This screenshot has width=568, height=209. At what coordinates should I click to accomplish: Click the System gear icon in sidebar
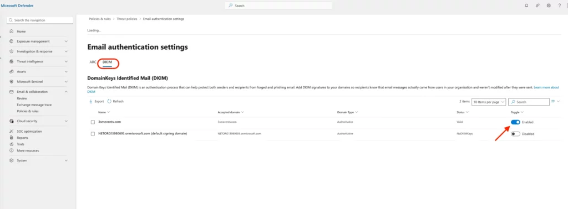click(12, 160)
